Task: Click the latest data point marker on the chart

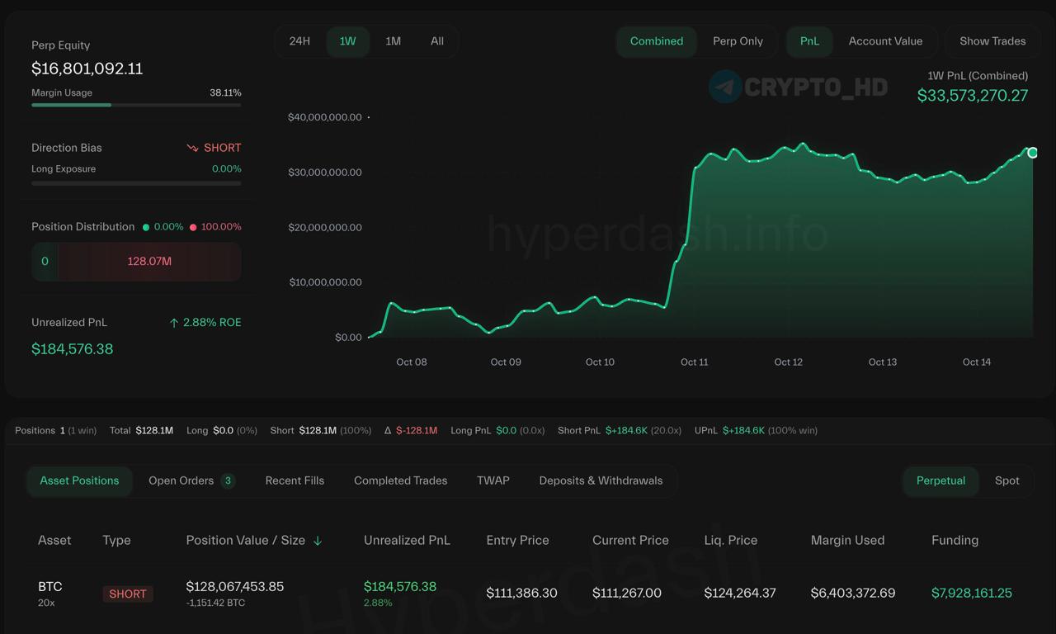Action: (x=1032, y=153)
